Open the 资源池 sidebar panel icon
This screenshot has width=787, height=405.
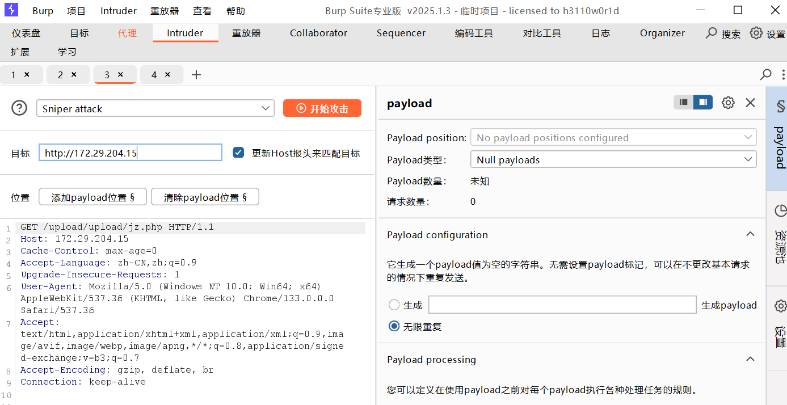780,211
